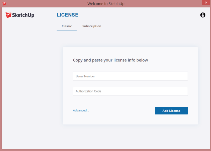Click the blue underline beneath Classic tab
Screen dimensions: 211x151
pos(66,30)
